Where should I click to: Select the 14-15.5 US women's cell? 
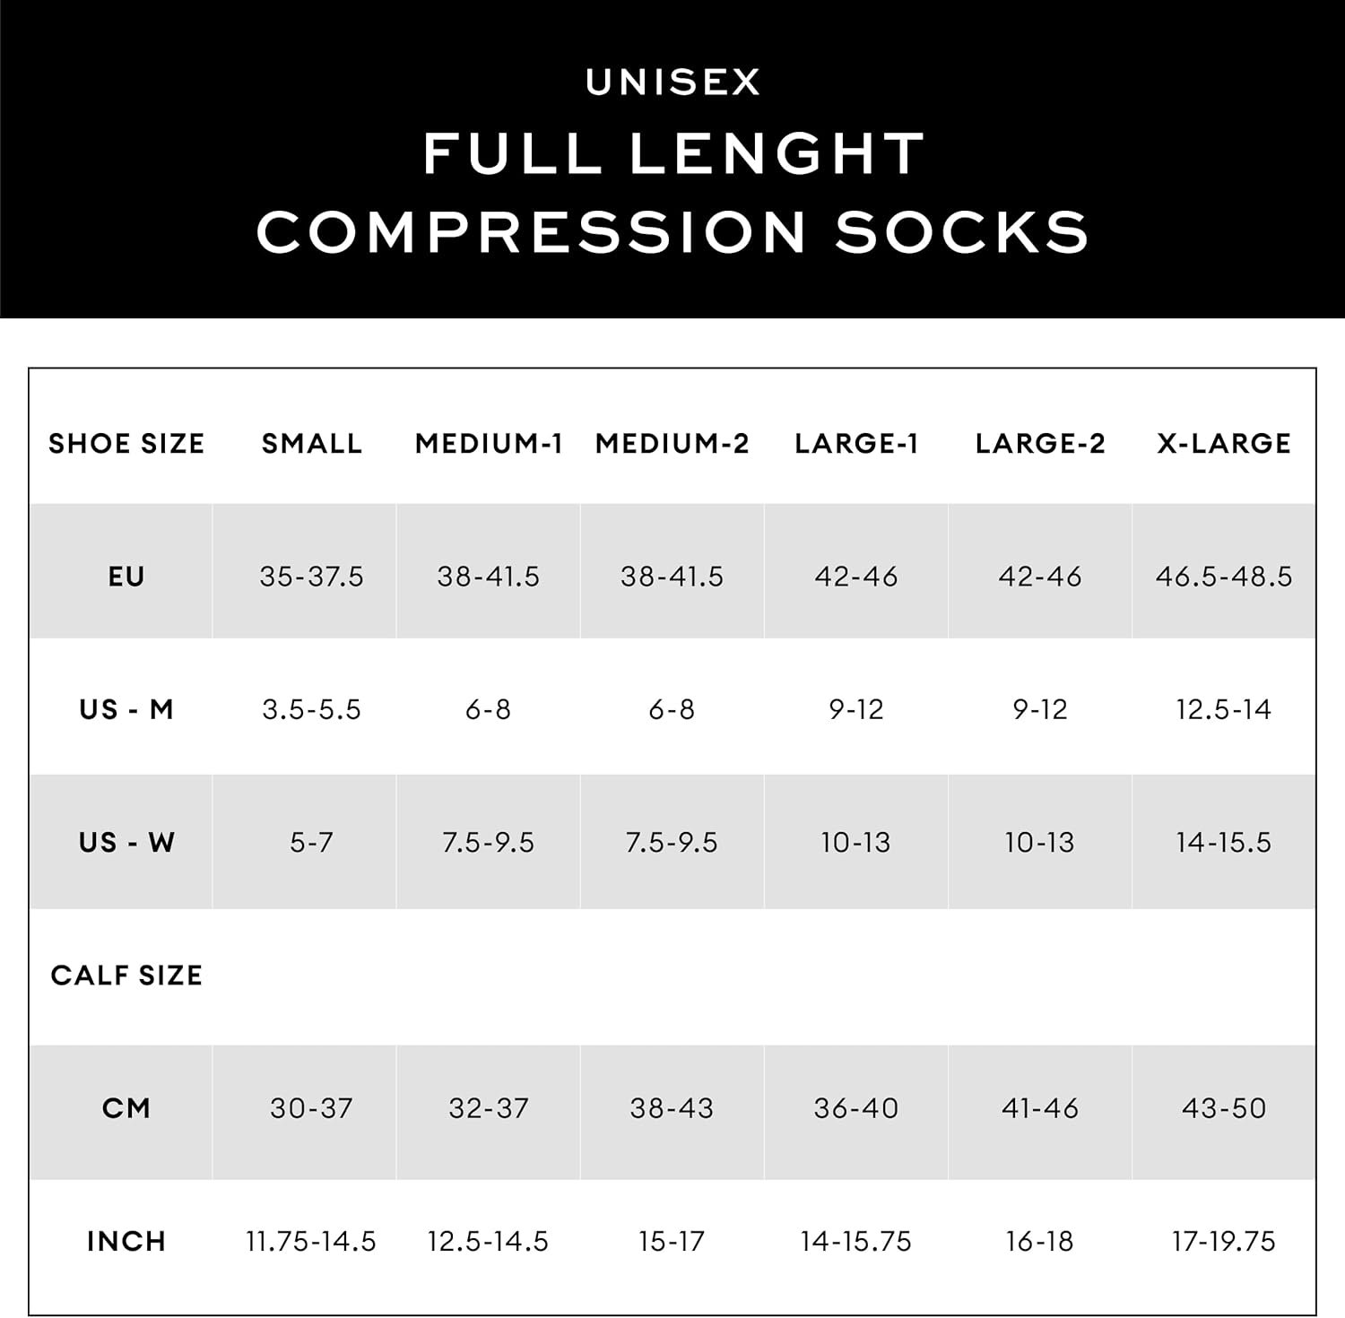(1224, 843)
